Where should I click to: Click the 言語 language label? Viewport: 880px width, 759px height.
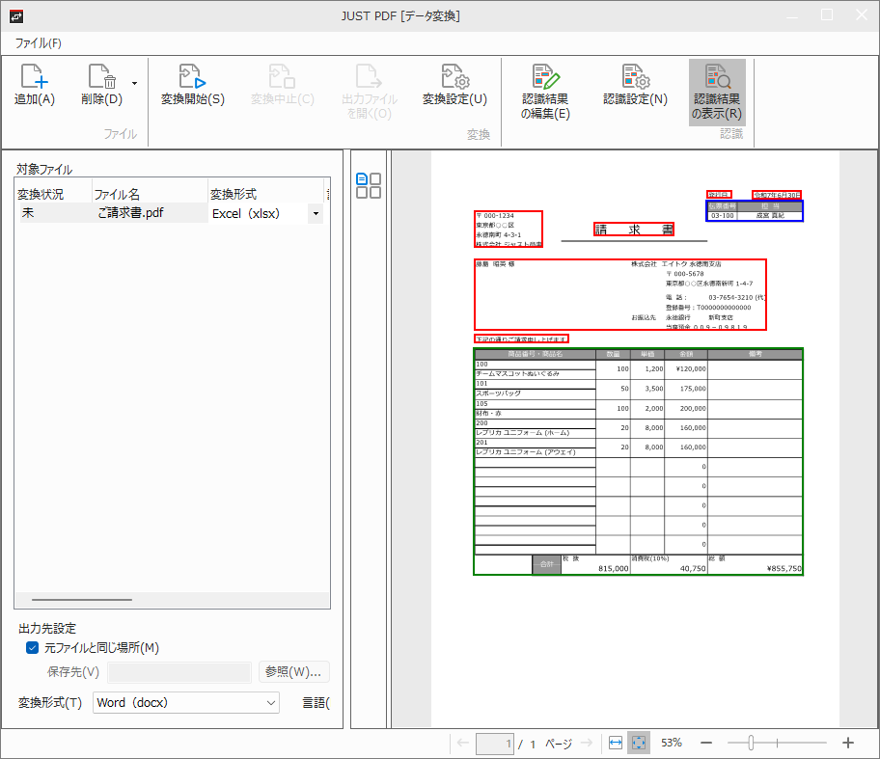(x=316, y=703)
